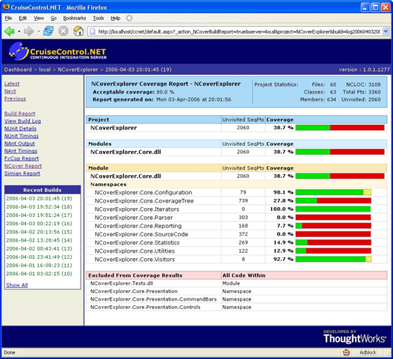Click local in the breadcrumb
This screenshot has height=359, width=393.
[45, 70]
